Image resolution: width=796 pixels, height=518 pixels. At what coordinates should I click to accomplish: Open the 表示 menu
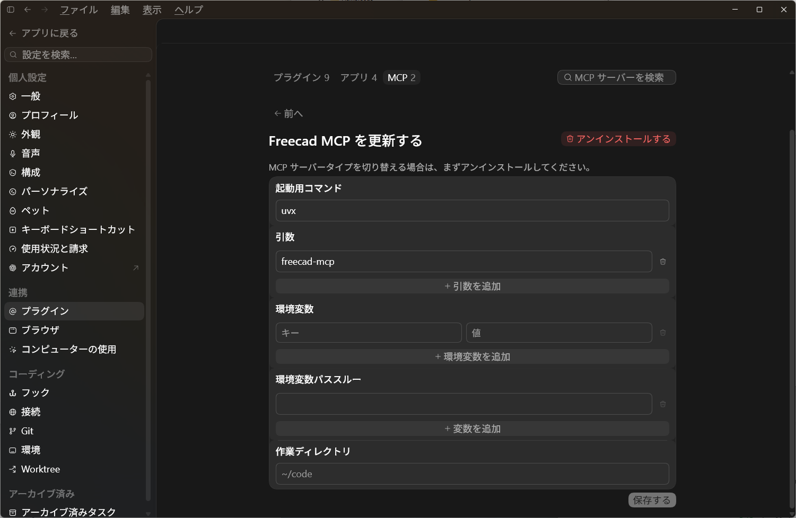pyautogui.click(x=152, y=10)
